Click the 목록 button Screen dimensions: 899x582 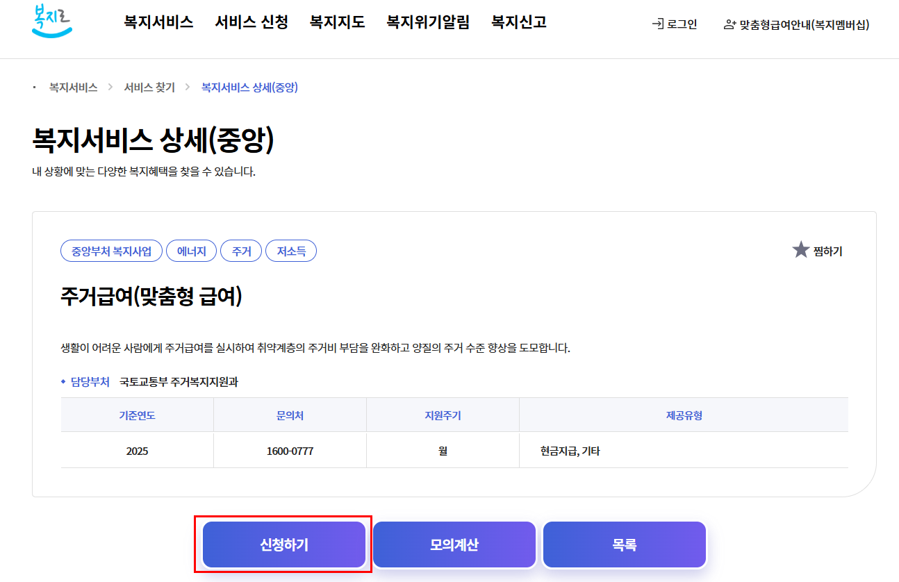625,545
